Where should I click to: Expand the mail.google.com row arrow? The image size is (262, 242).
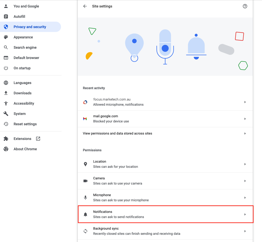click(x=245, y=119)
